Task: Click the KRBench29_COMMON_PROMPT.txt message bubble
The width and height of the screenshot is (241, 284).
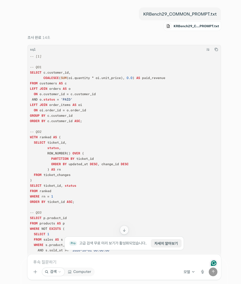Action: click(x=180, y=14)
